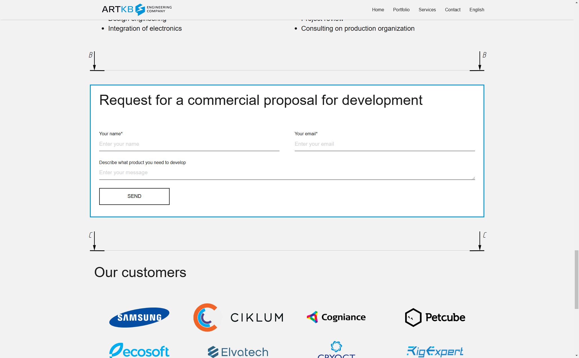Click the SEND button
Viewport: 579px width, 358px height.
tap(134, 196)
